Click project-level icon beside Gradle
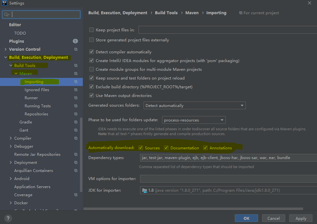The height and width of the screenshot is (224, 317). point(76,122)
